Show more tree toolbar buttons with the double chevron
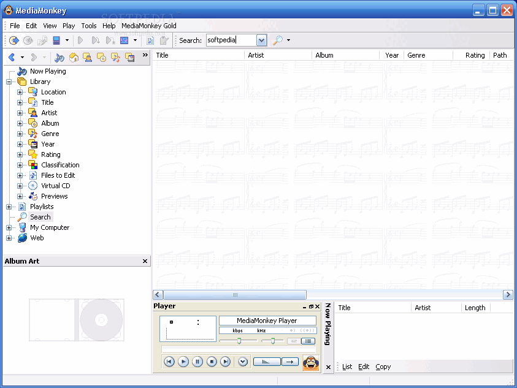Viewport: 517px width, 388px height. tap(145, 55)
